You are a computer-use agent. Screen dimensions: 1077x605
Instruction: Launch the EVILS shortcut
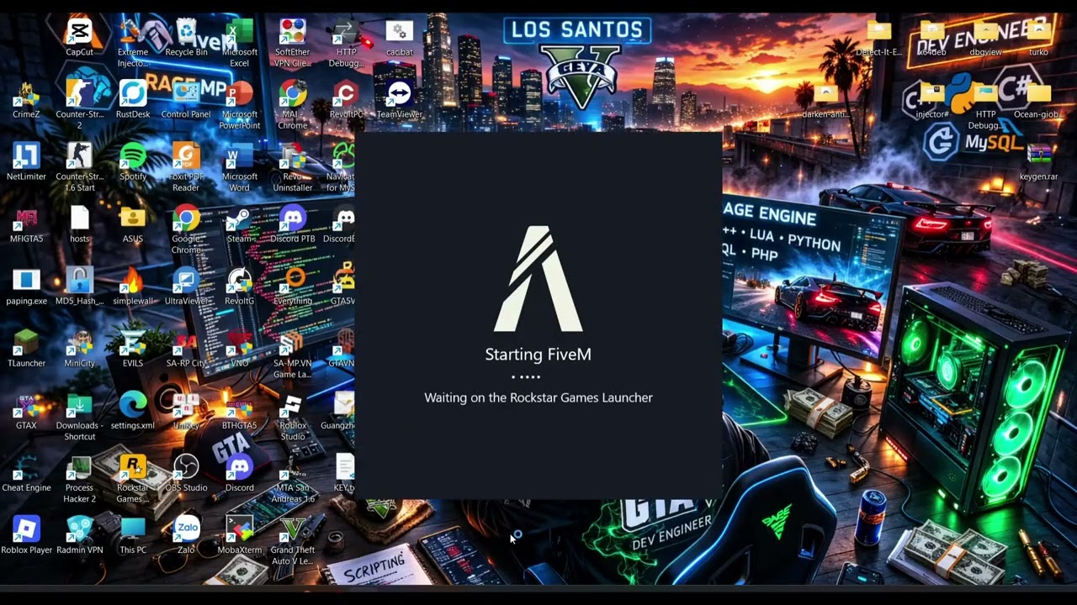pyautogui.click(x=132, y=344)
